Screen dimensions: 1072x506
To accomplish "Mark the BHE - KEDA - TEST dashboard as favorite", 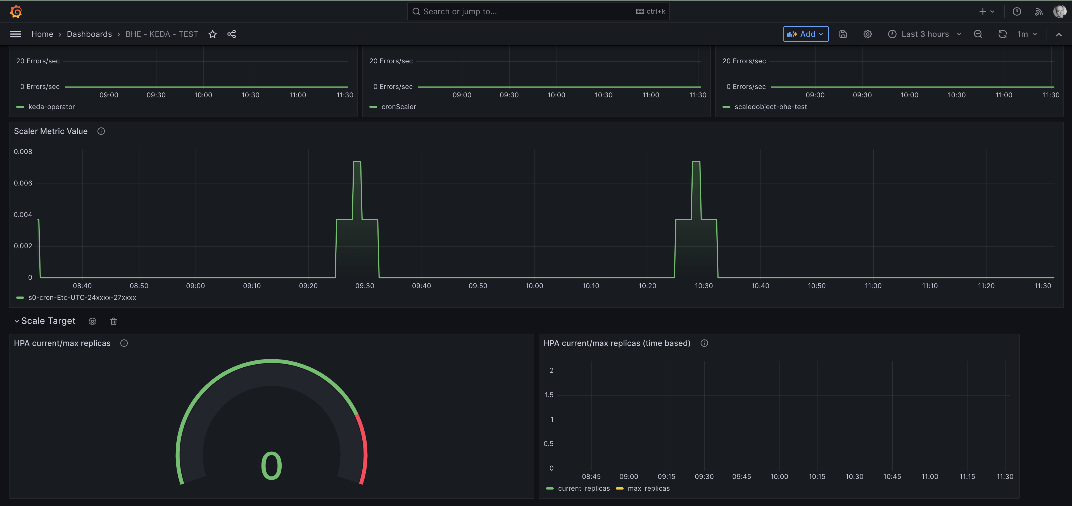I will 213,34.
